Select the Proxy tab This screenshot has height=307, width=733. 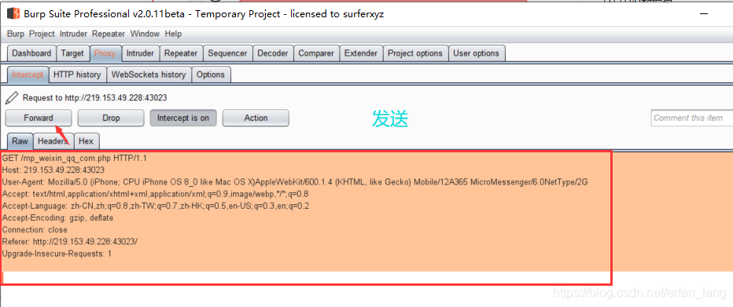(x=105, y=53)
